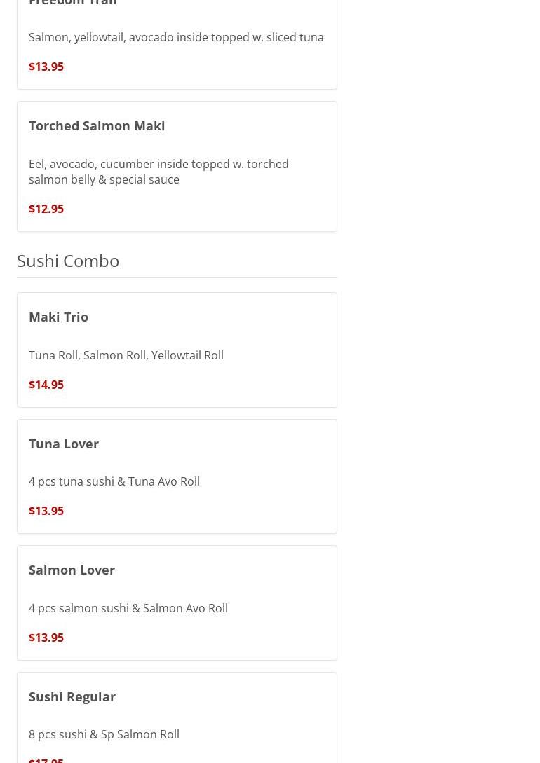Select the Maki Trio menu item
Screen dimensions: 540x763
58,317
